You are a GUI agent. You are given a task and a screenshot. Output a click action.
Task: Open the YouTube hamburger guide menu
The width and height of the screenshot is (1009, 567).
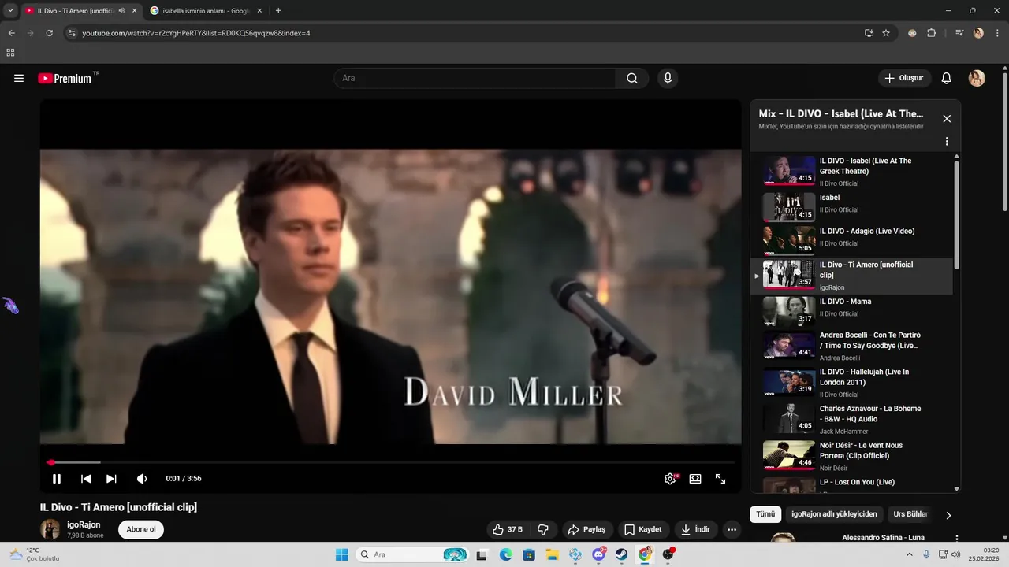19,78
